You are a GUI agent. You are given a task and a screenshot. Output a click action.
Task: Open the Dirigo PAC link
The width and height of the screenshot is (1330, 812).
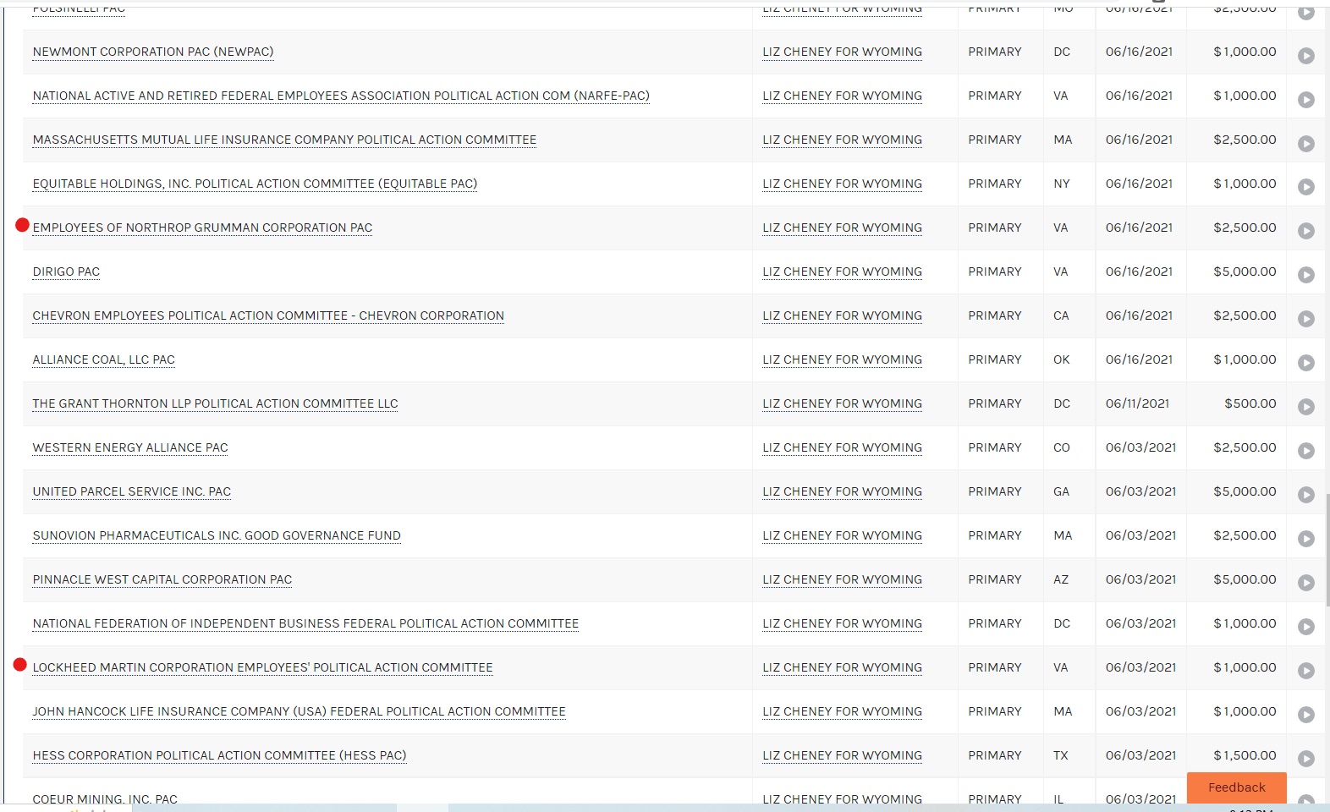point(66,272)
